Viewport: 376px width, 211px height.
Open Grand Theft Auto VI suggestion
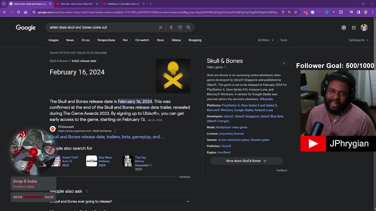coord(65,161)
